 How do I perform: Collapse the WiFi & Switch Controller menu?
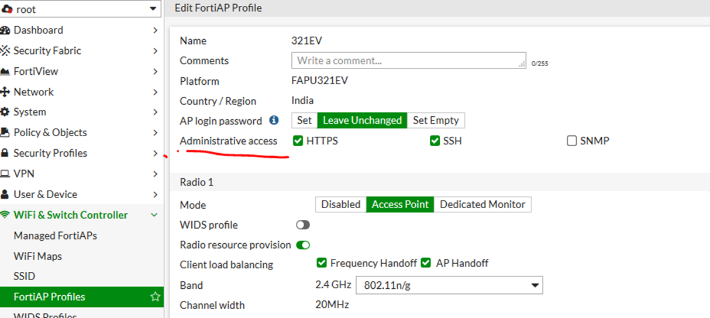[x=154, y=215]
